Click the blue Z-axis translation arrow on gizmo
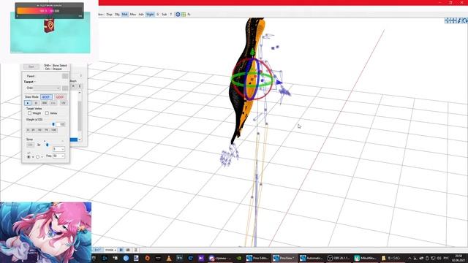The height and width of the screenshot is (263, 468). point(279,82)
